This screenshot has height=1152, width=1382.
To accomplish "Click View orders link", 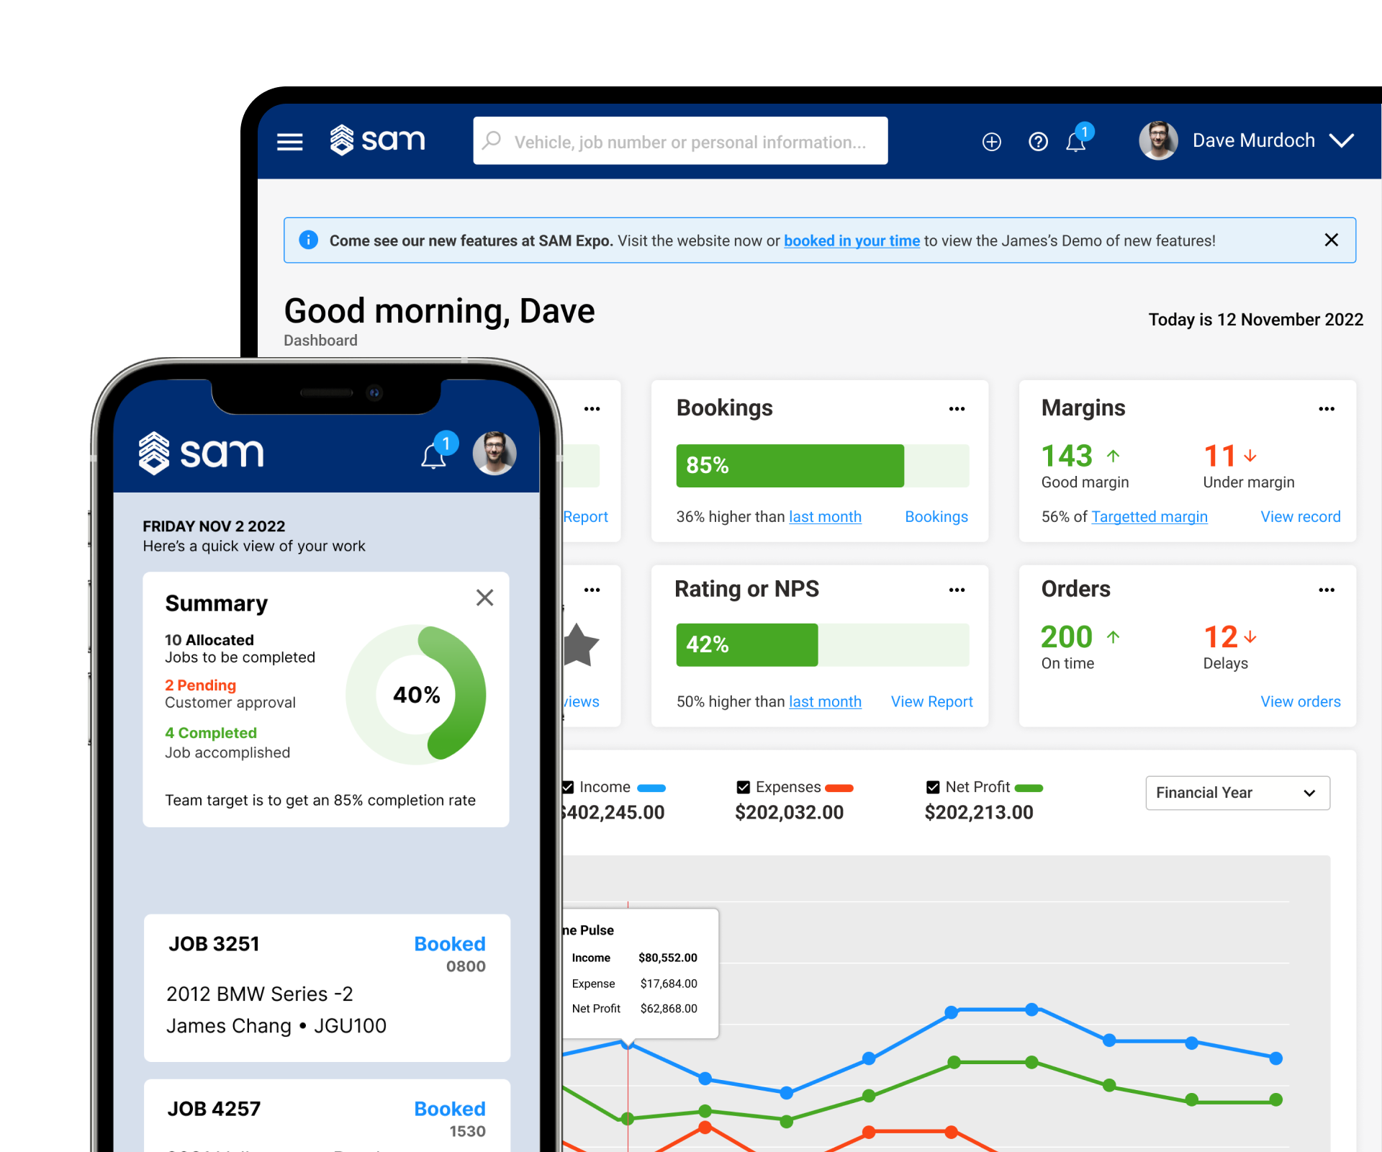I will coord(1301,702).
